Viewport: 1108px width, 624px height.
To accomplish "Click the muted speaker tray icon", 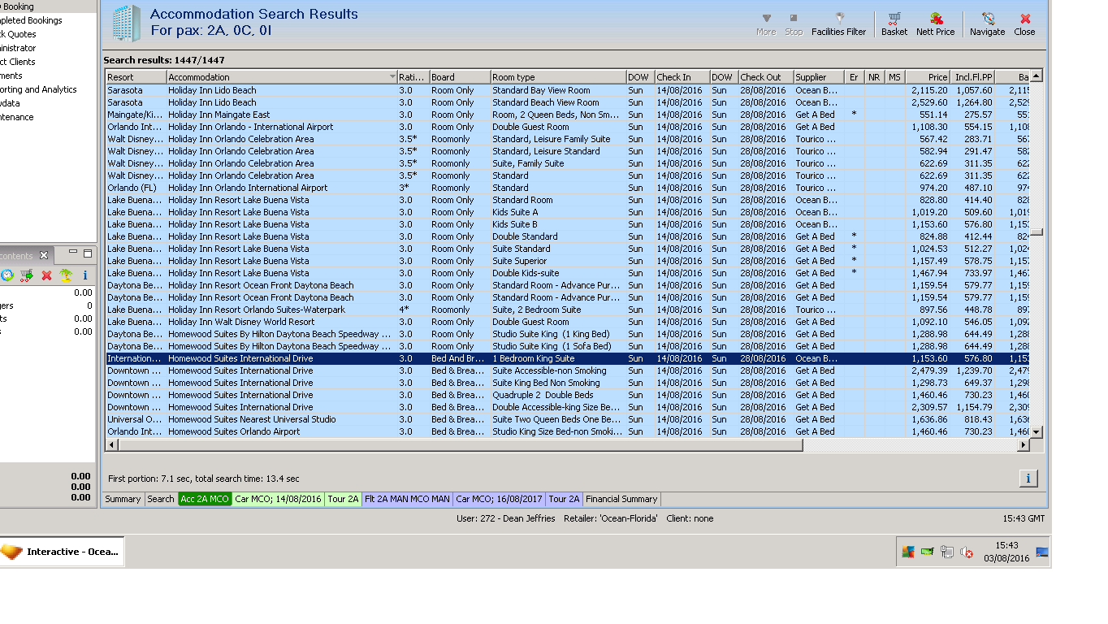I will (x=967, y=552).
